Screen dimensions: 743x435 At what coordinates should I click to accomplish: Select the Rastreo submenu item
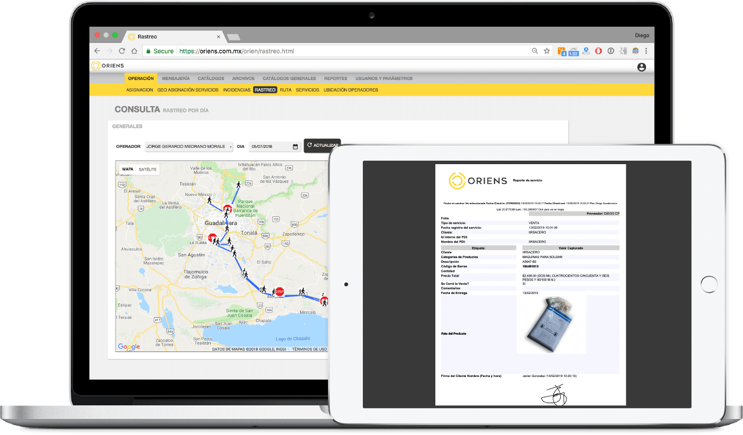265,90
